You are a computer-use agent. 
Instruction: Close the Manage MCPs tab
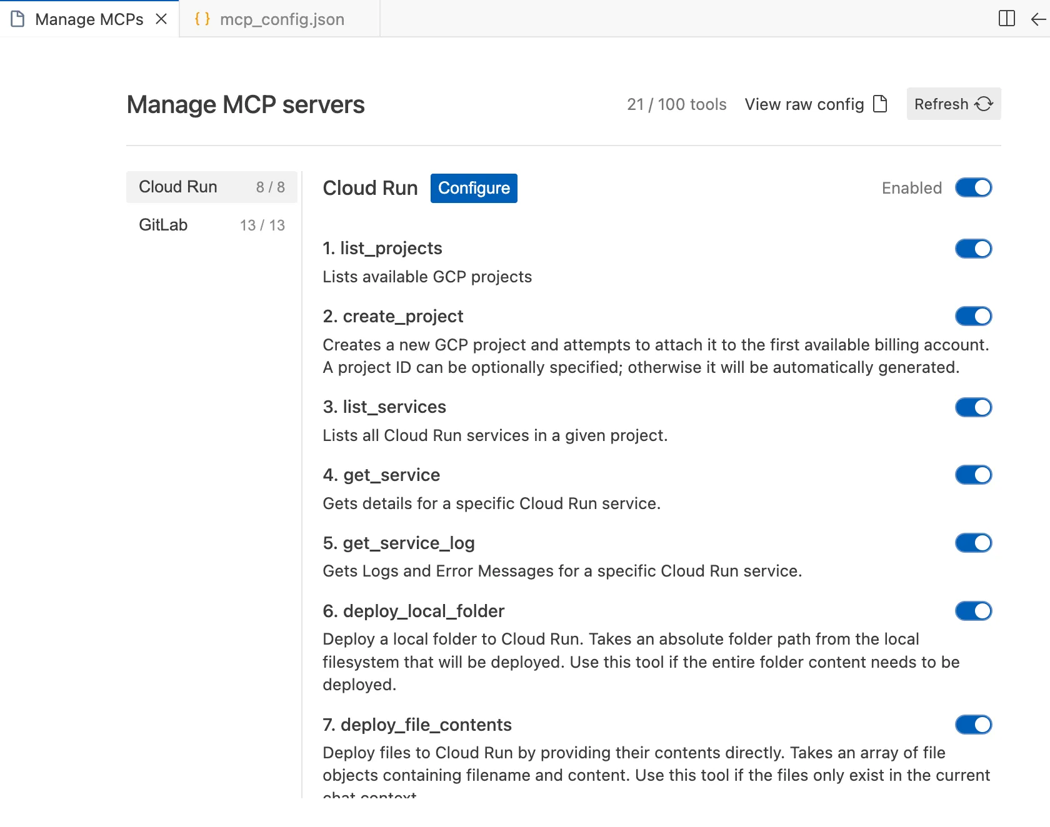161,19
